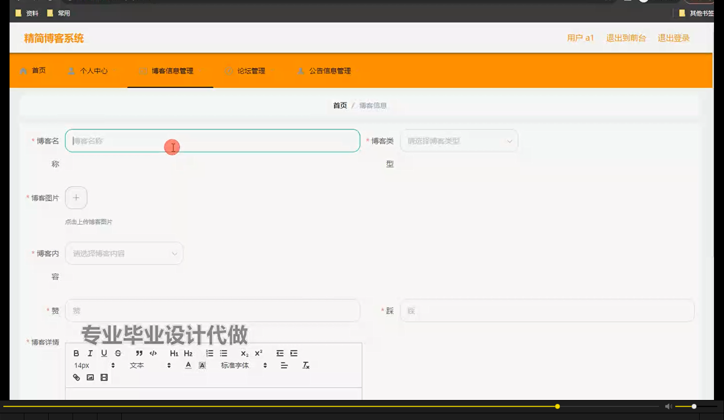The image size is (724, 420).
Task: Open the 个人中心 menu
Action: [94, 71]
